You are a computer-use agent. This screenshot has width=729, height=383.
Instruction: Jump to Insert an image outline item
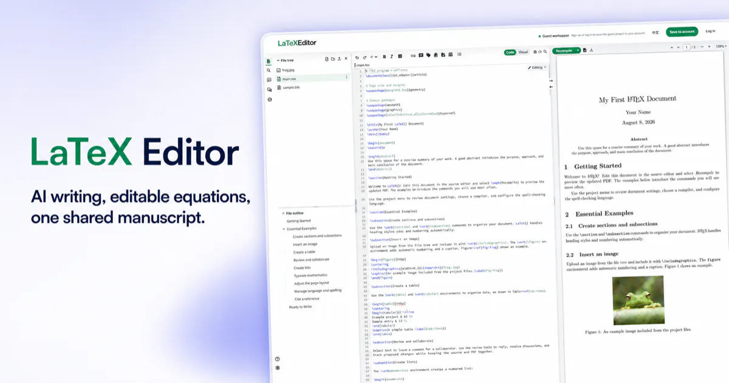(306, 244)
